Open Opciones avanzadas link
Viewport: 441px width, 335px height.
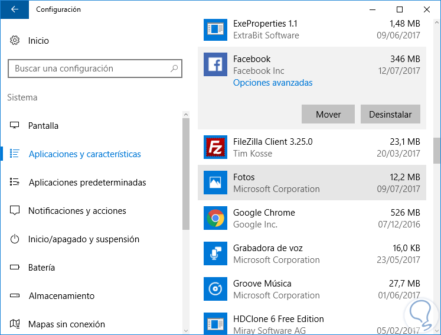(273, 83)
